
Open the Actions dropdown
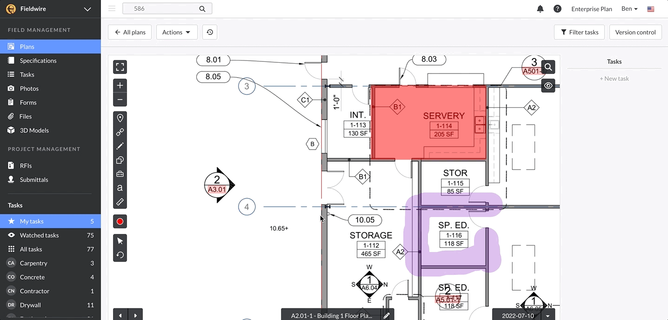click(x=177, y=32)
